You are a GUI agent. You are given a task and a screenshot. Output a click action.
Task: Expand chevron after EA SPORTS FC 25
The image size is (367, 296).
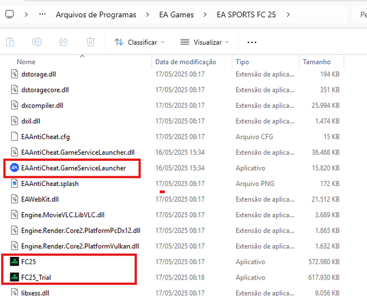(x=288, y=15)
